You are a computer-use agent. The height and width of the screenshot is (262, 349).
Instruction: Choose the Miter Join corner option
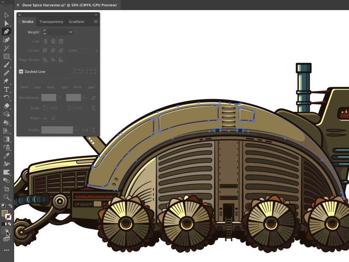[x=45, y=51]
